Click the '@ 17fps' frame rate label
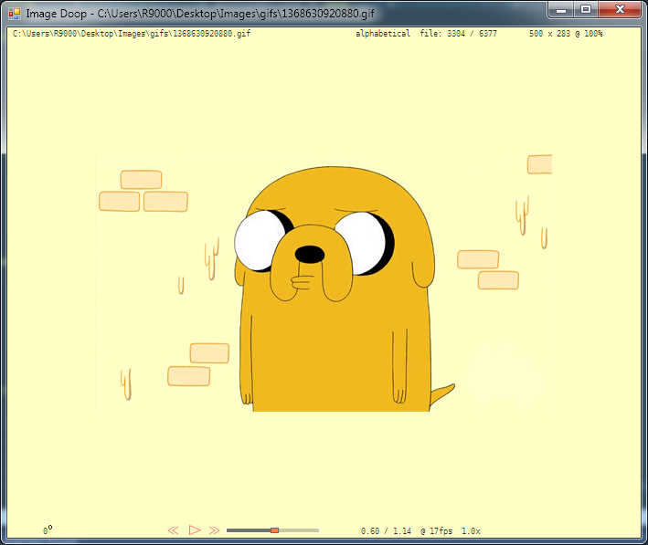The height and width of the screenshot is (545, 648). coord(436,531)
